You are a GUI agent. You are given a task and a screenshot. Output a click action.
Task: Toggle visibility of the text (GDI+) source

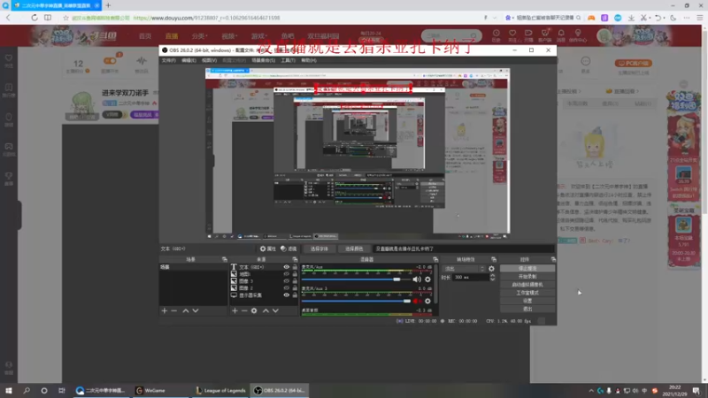286,267
